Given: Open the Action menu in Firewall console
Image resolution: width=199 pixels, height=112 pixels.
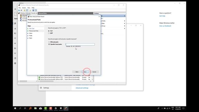Looking at the screenshot, I should click(x=24, y=8).
